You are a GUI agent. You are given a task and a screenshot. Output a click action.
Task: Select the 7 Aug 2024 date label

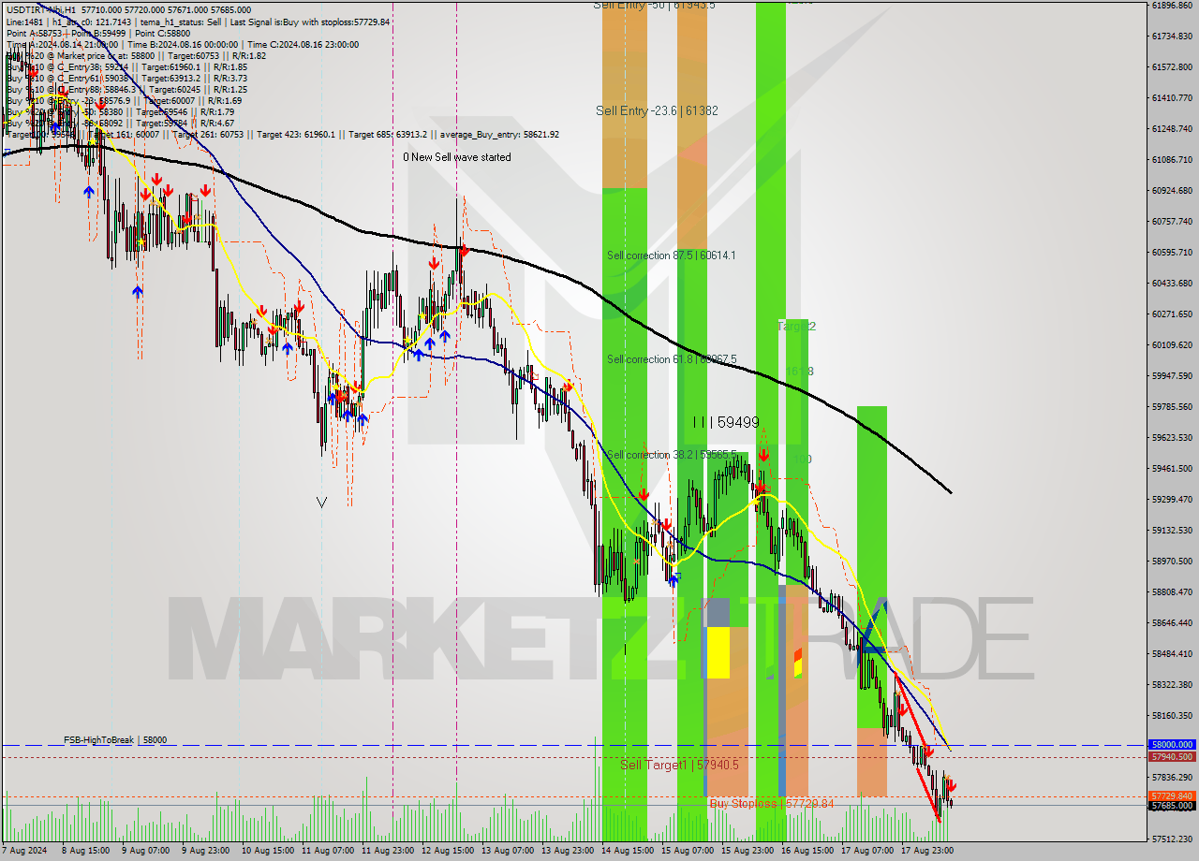click(x=22, y=851)
